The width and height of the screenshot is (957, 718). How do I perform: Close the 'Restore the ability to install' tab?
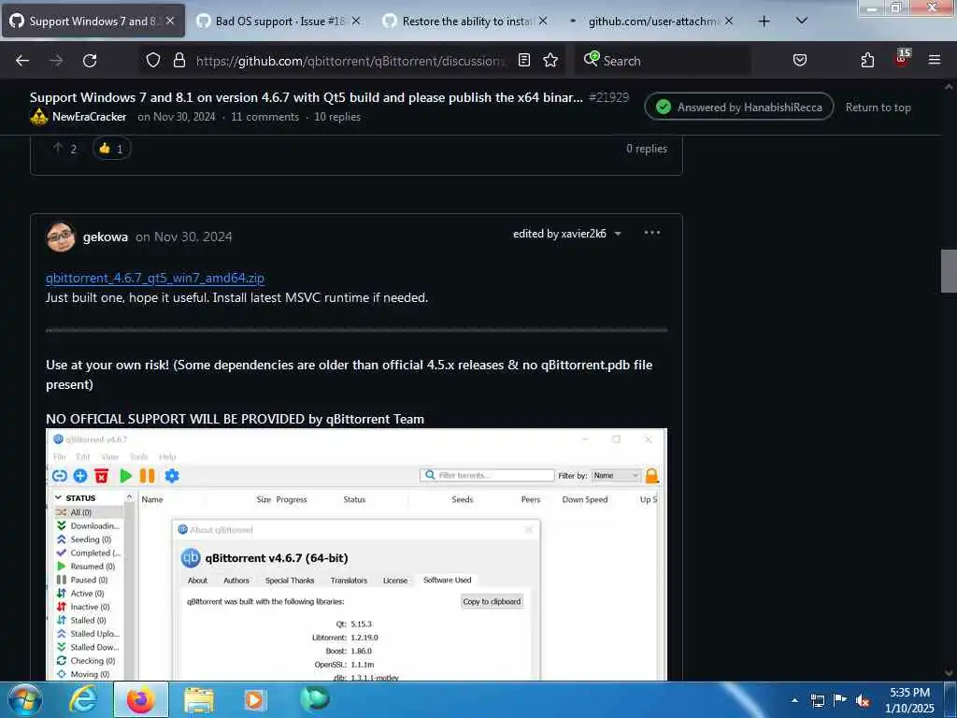point(543,21)
